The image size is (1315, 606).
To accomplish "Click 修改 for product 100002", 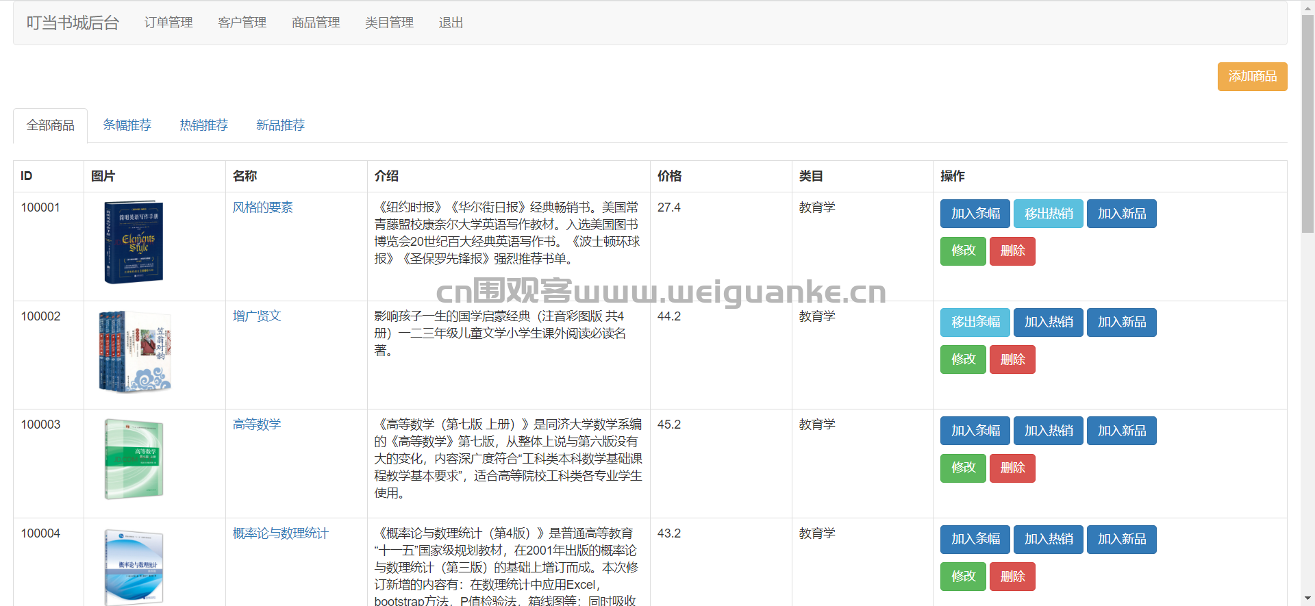I will 963,359.
